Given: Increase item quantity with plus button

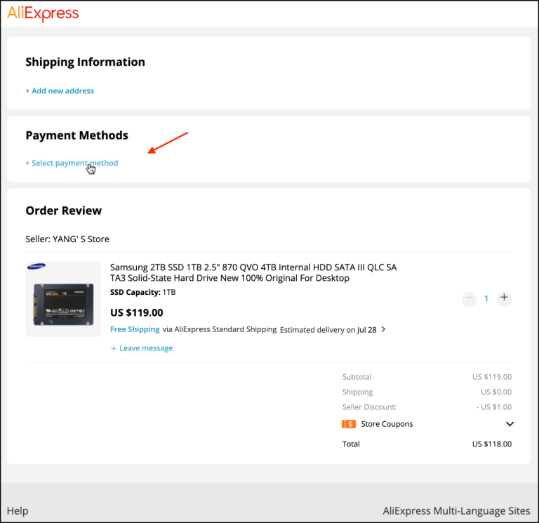Looking at the screenshot, I should pyautogui.click(x=504, y=298).
